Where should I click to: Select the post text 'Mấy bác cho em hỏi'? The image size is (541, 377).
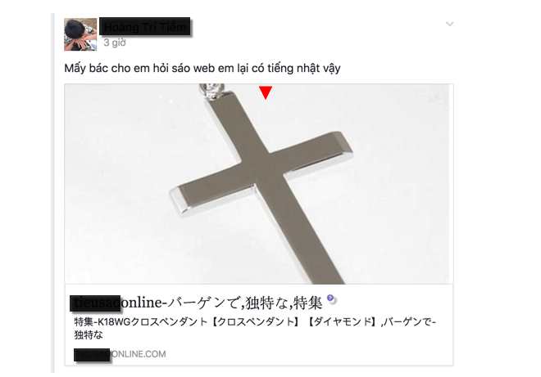tap(116, 68)
